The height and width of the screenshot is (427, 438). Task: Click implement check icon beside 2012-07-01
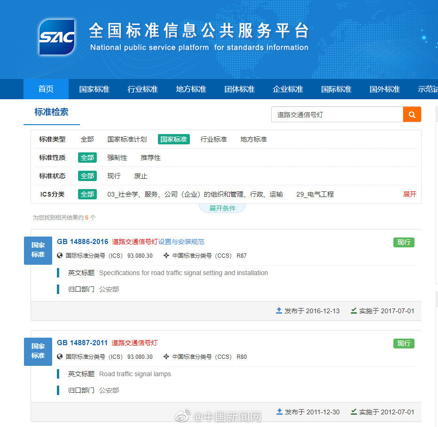pyautogui.click(x=353, y=411)
